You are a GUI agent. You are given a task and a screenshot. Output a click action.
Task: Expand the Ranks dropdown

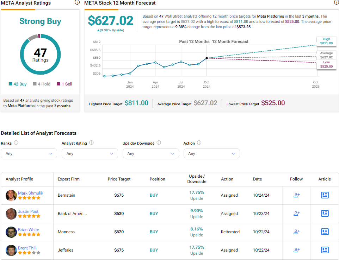[x=29, y=153]
